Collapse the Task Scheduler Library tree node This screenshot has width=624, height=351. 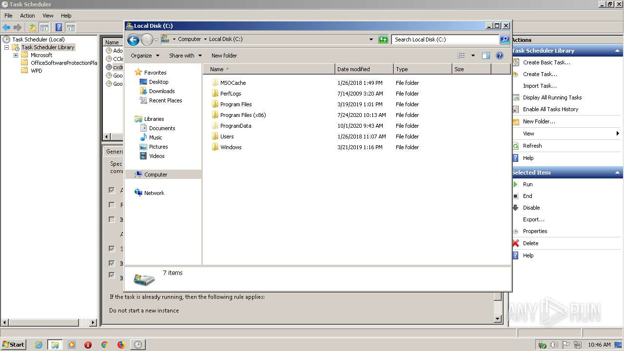pos(6,47)
